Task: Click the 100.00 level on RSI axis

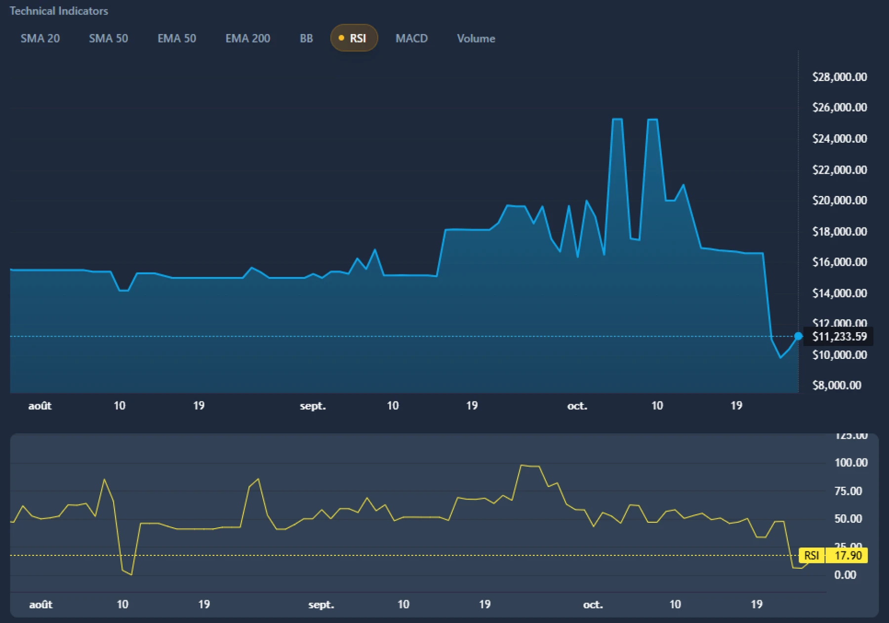Action: click(850, 463)
